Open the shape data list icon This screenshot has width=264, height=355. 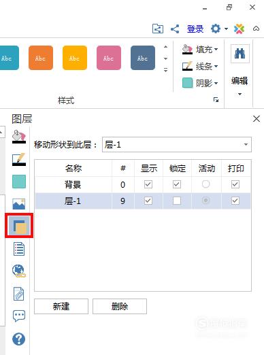coord(19,249)
